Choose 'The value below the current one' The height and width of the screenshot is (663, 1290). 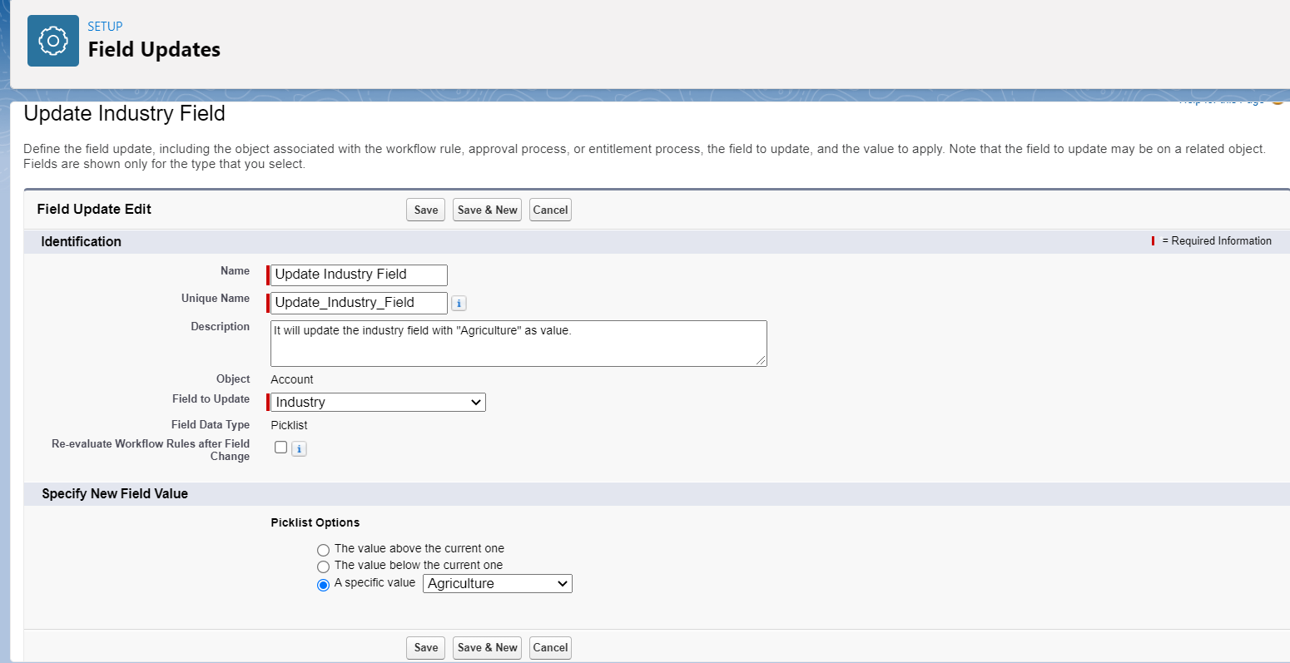[323, 567]
